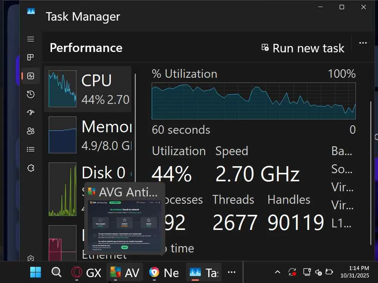The image size is (378, 283).
Task: Show hidden system tray icons chevron
Action: [277, 272]
